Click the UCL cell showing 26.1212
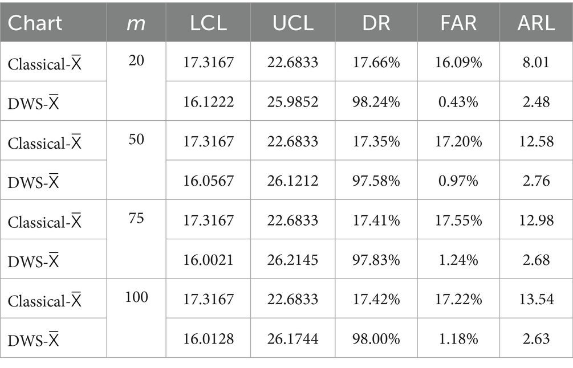The height and width of the screenshot is (368, 573). tap(292, 181)
